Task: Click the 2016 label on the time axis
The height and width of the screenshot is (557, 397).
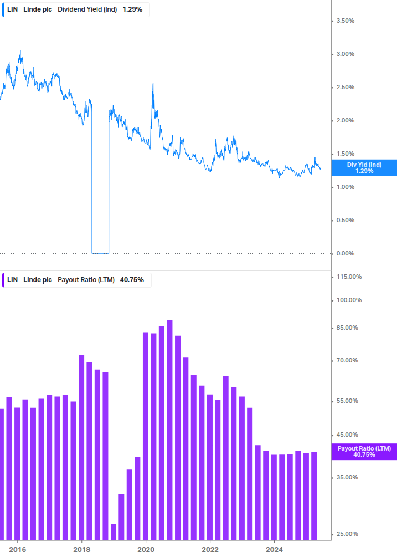Action: coord(17,550)
